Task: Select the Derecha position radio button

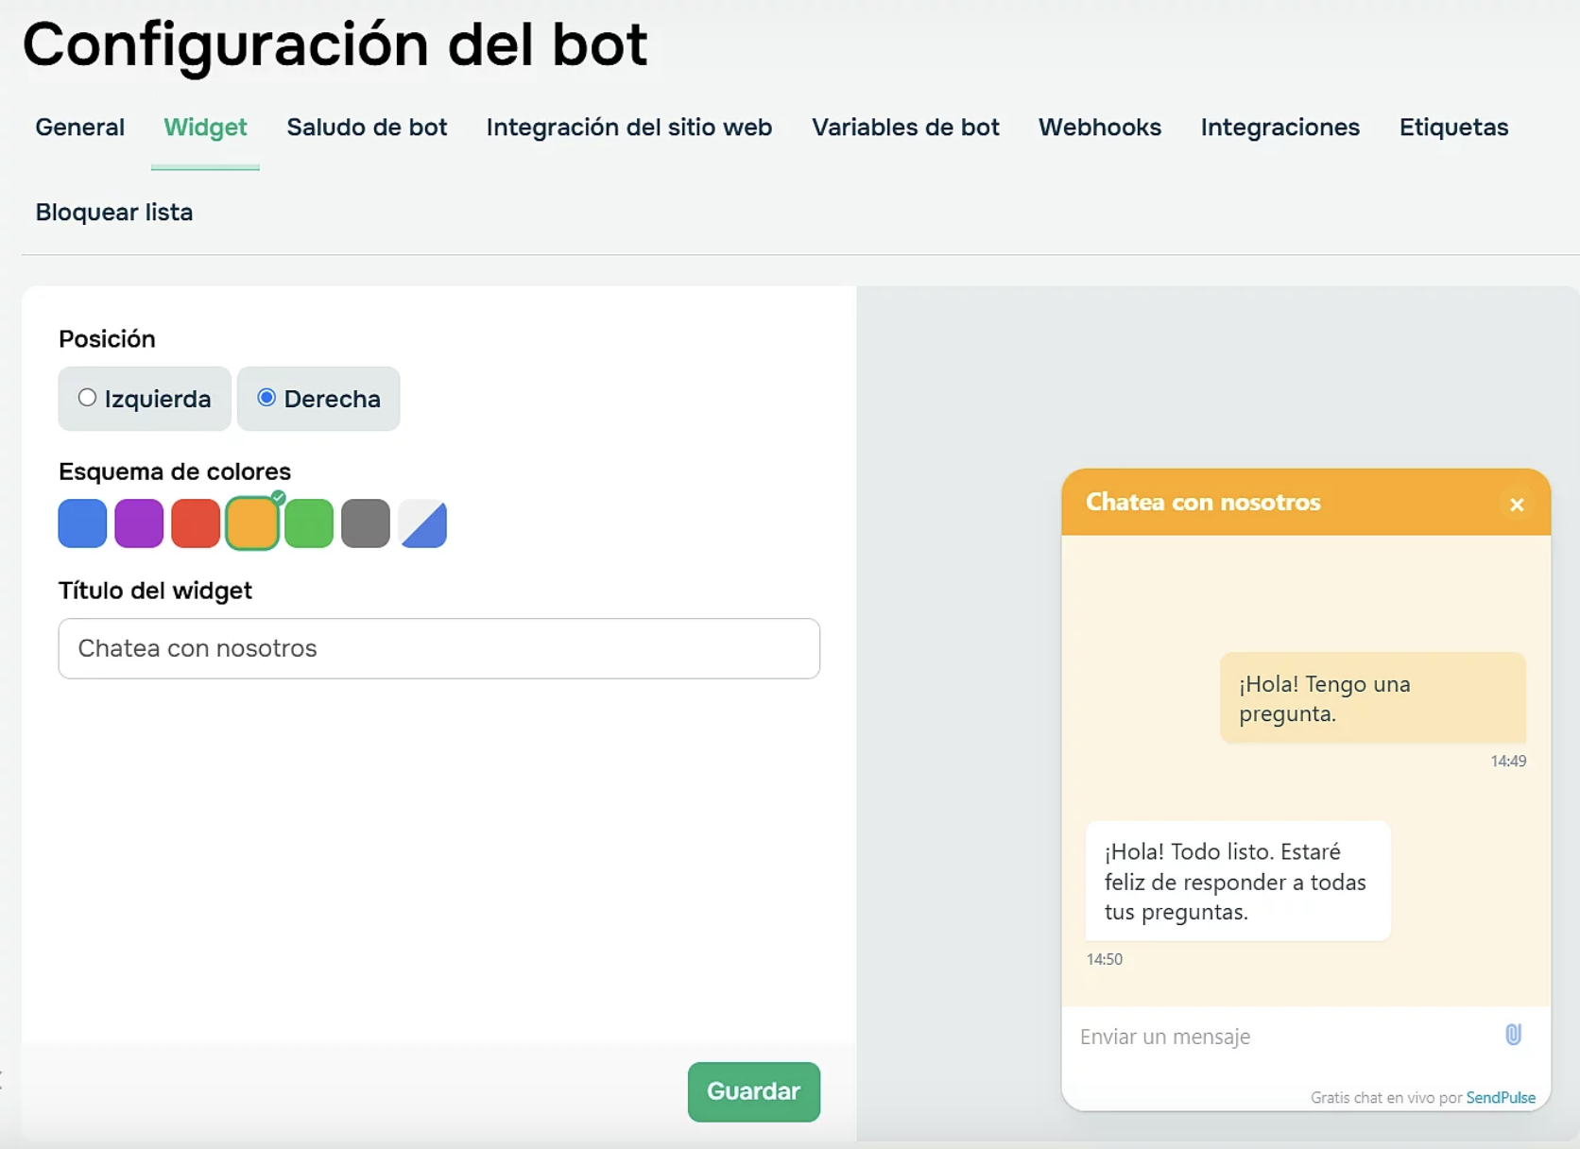Action: [266, 398]
